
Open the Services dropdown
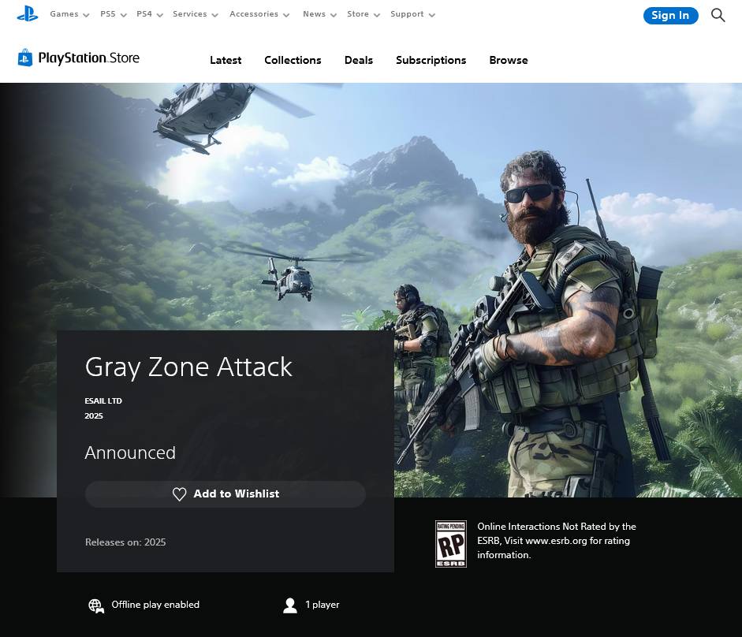[x=195, y=14]
